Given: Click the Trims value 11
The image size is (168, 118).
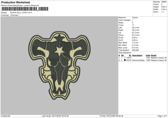Looking at the screenshot, I should click(x=133, y=25).
